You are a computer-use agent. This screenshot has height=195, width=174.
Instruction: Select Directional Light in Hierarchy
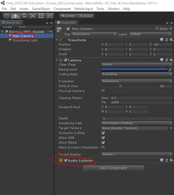point(25,40)
